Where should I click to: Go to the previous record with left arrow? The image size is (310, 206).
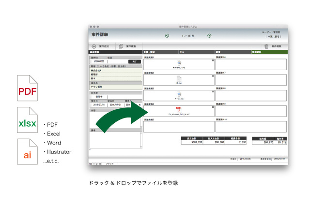[167, 36]
